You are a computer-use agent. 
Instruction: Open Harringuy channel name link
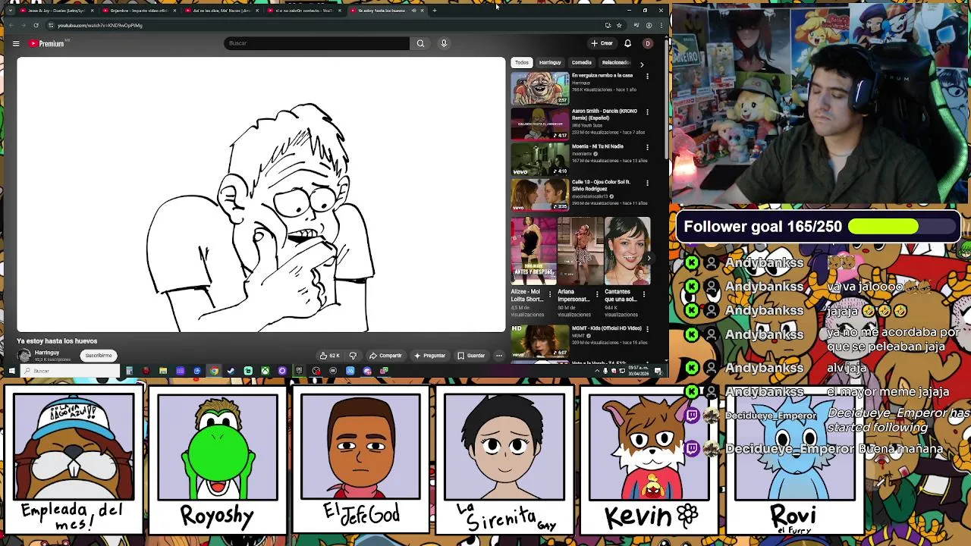47,353
